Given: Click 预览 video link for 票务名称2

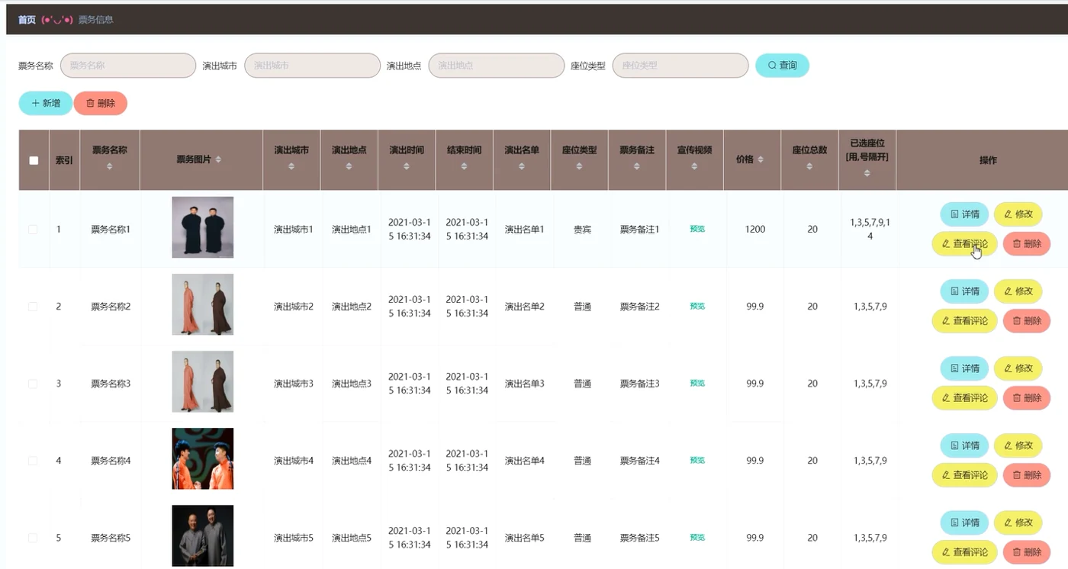Looking at the screenshot, I should (x=697, y=307).
